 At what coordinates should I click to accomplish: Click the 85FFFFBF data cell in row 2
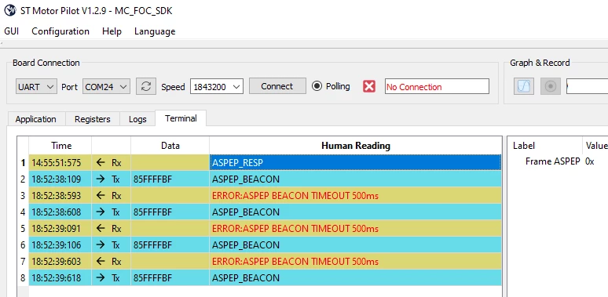click(x=170, y=179)
